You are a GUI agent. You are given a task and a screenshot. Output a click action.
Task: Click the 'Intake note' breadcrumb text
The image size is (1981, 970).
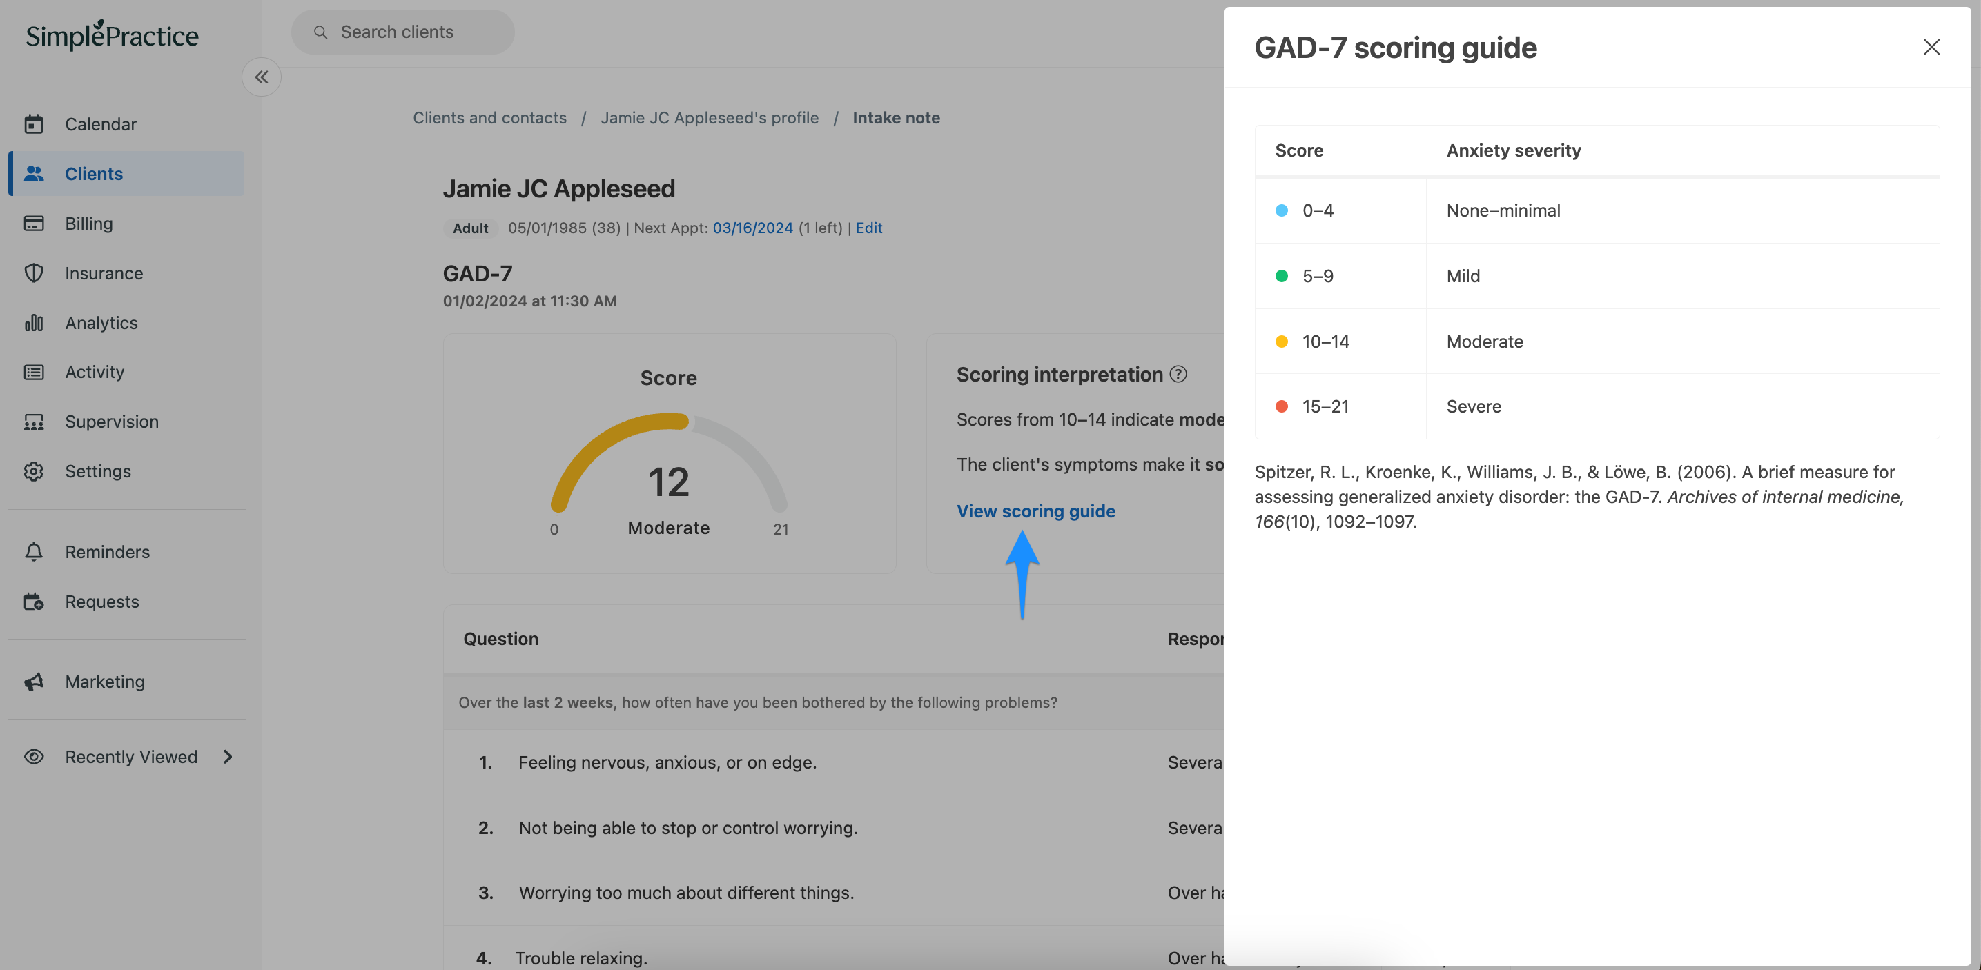tap(896, 117)
